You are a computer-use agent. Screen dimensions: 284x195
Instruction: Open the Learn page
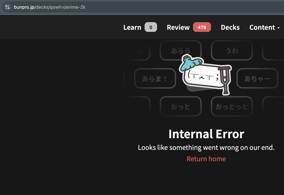coord(132,27)
